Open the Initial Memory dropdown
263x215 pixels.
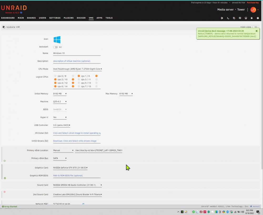pyautogui.click(x=60, y=94)
